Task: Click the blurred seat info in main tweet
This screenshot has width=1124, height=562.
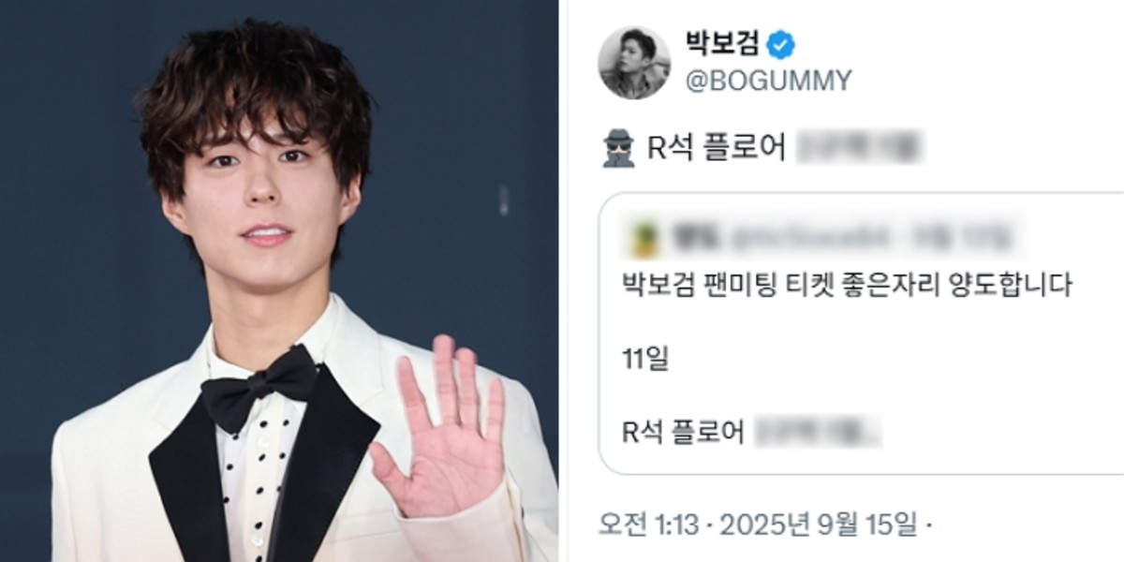Action: click(x=860, y=149)
